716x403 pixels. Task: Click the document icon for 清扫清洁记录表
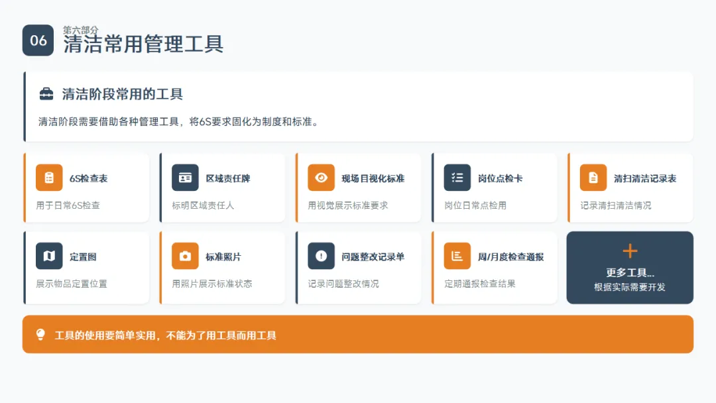(593, 178)
